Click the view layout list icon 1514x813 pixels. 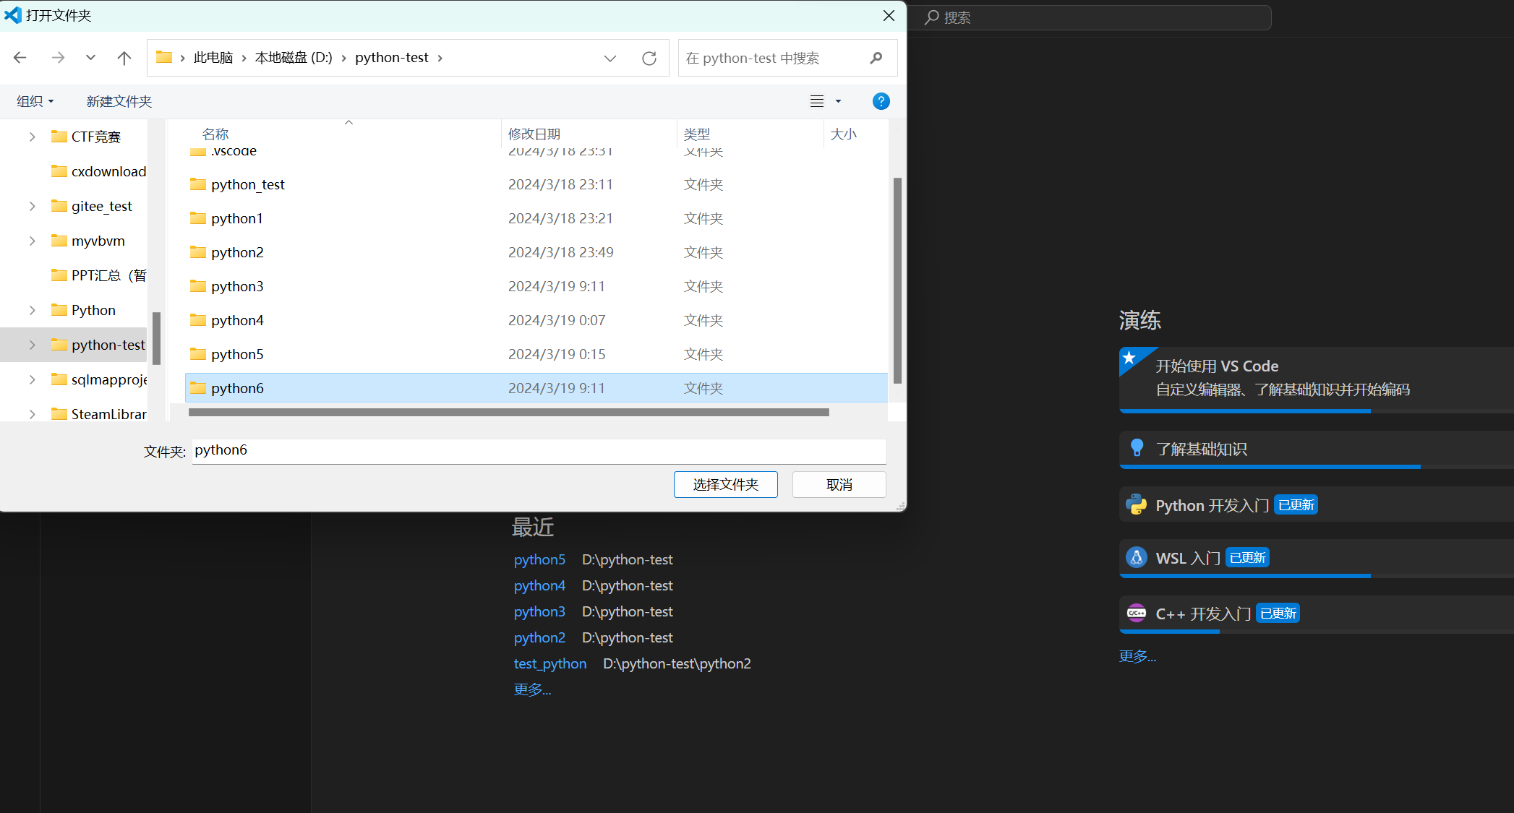[x=817, y=101]
